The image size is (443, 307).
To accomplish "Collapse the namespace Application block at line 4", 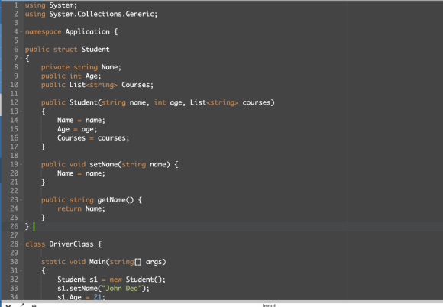I will [21, 31].
